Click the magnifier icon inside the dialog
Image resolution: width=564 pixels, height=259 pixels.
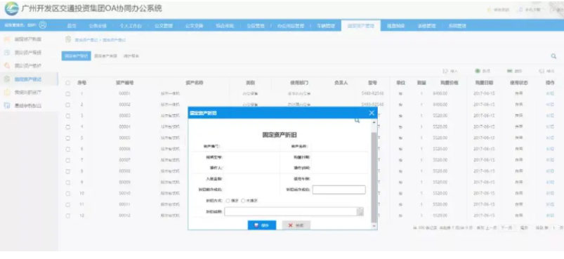pyautogui.click(x=357, y=121)
